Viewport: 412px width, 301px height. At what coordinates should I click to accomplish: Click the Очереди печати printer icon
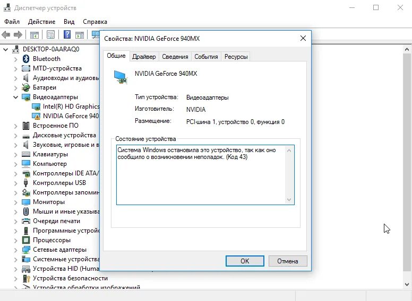(25, 221)
